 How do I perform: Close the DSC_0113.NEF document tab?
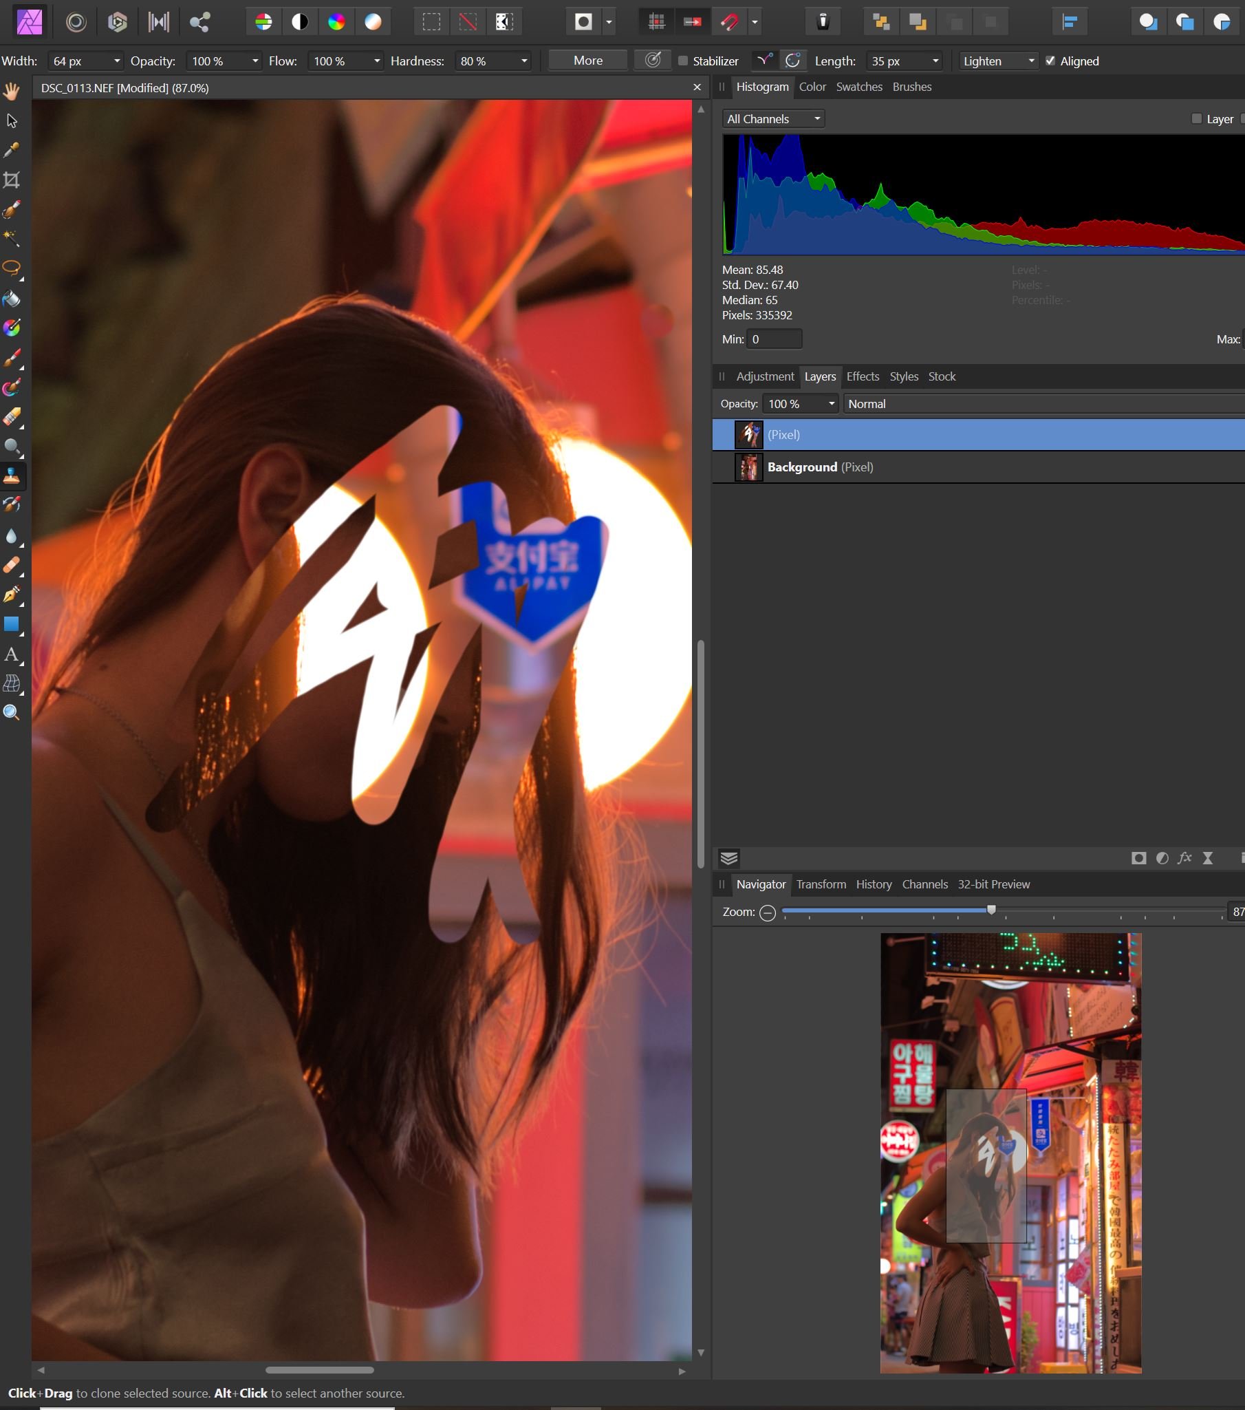tap(697, 87)
